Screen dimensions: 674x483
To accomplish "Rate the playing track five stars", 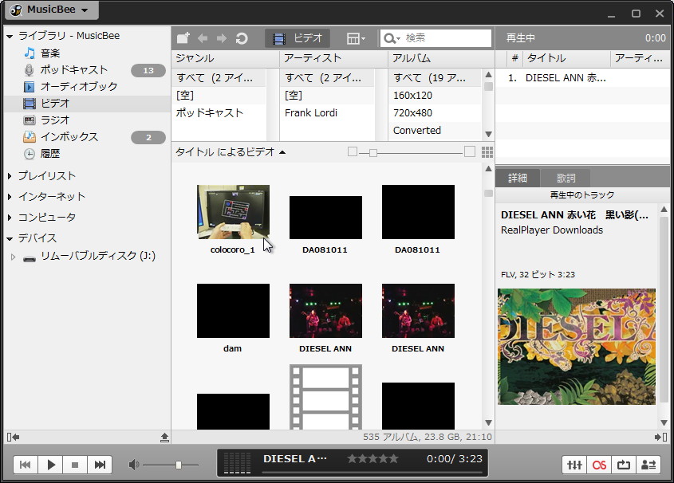I will [x=393, y=458].
